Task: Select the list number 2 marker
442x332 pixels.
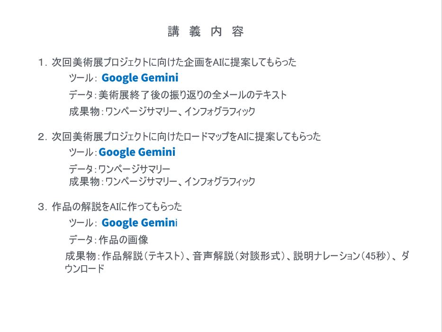Action: (x=43, y=137)
